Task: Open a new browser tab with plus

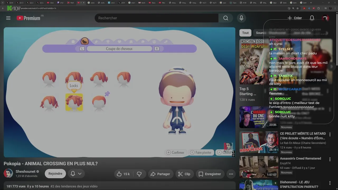Action: (x=311, y=3)
